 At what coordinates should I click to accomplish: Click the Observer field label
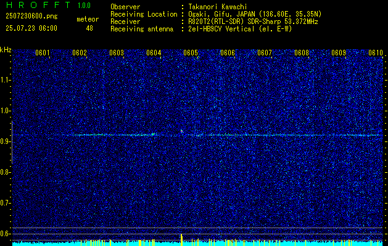125,7
